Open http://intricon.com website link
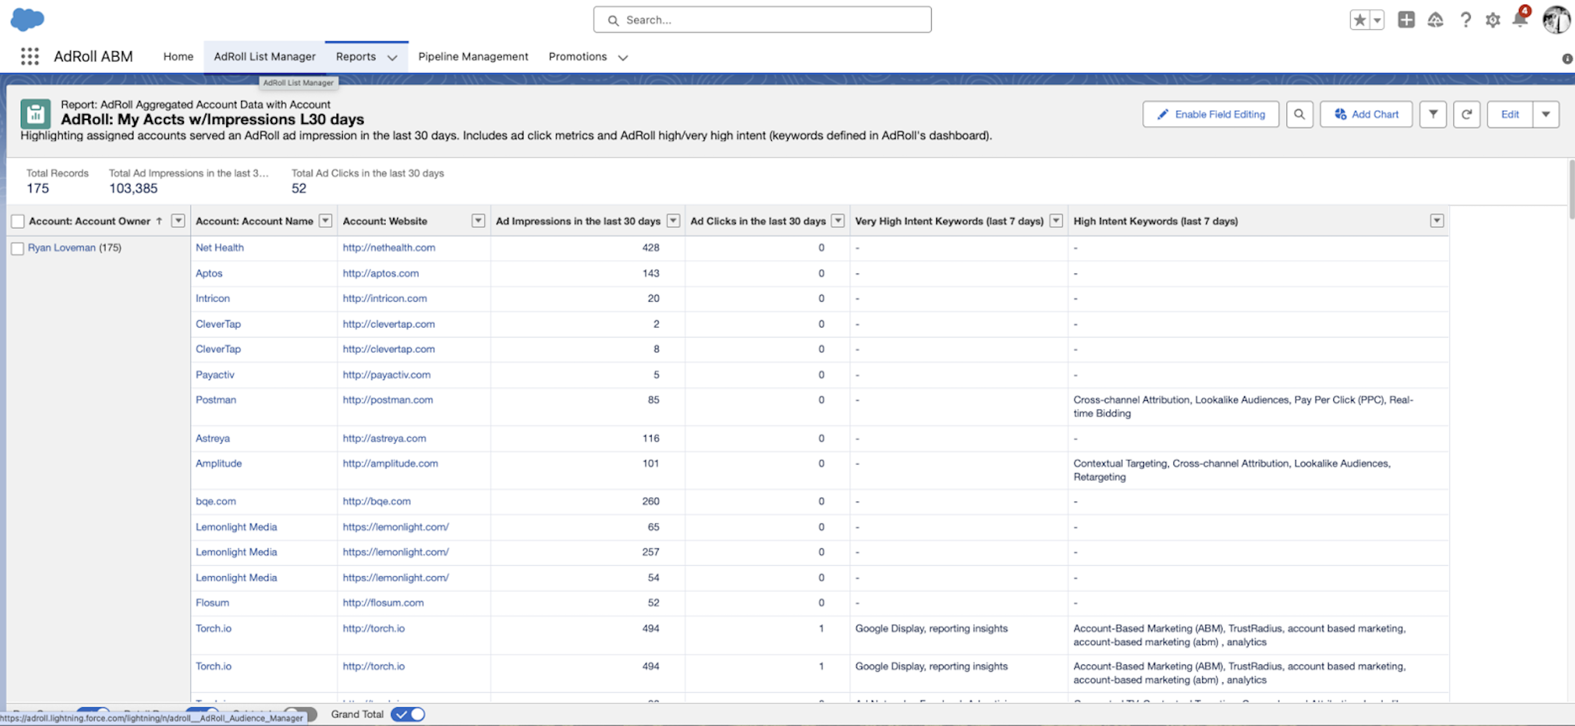The height and width of the screenshot is (726, 1575). [x=385, y=298]
